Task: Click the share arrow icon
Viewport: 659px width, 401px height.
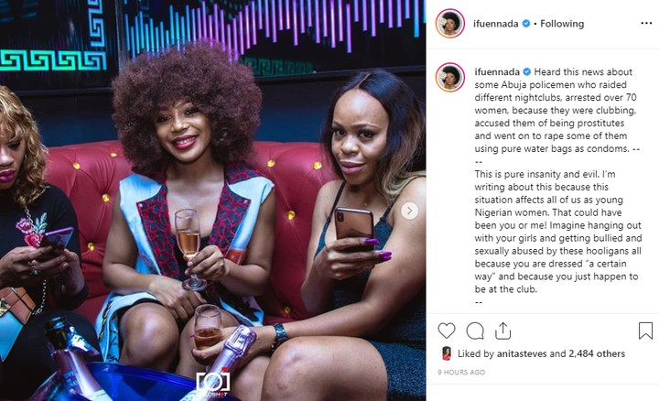Action: coord(502,331)
